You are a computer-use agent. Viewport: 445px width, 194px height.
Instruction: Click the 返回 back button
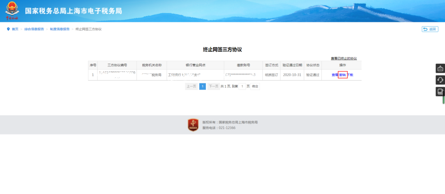coord(430,29)
